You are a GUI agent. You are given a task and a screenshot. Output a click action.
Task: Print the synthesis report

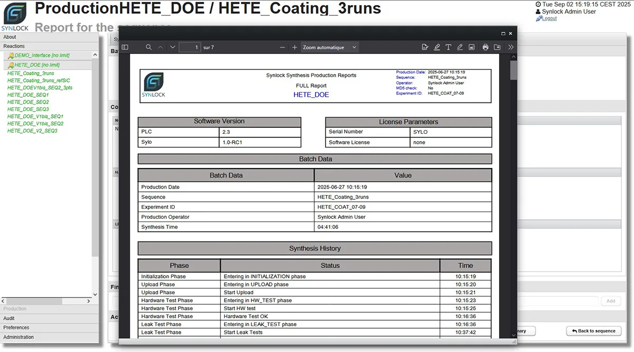point(485,47)
